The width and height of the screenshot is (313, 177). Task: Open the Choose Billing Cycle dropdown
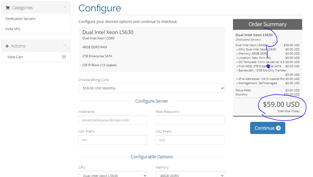coord(152,88)
